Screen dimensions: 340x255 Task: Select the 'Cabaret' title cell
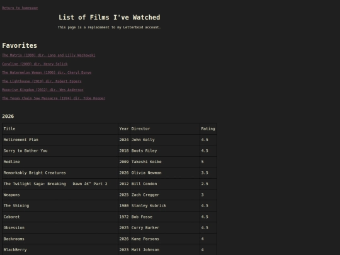(60, 217)
